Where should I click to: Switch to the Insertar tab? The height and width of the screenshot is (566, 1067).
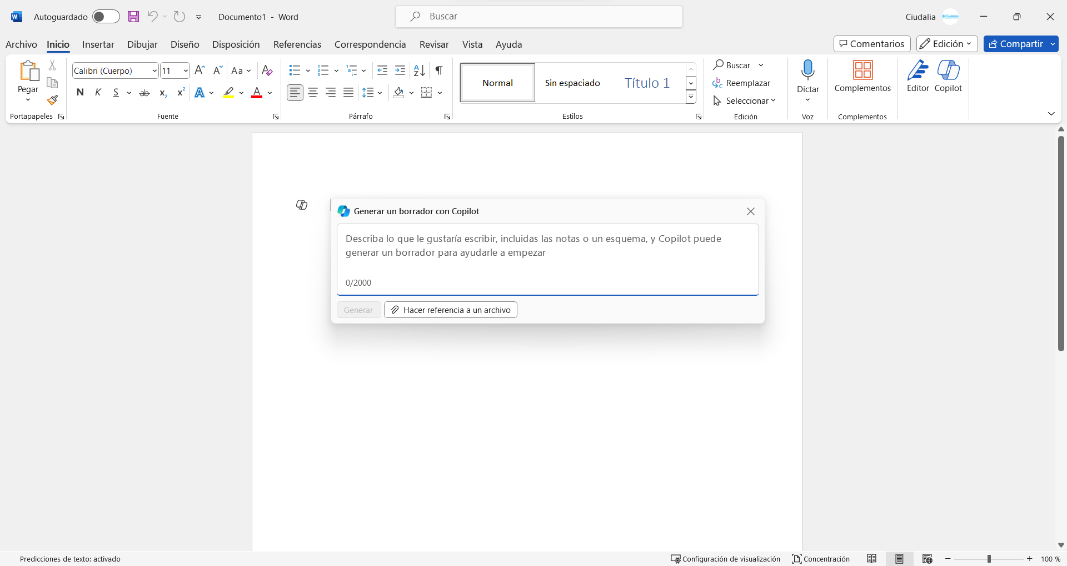point(98,44)
